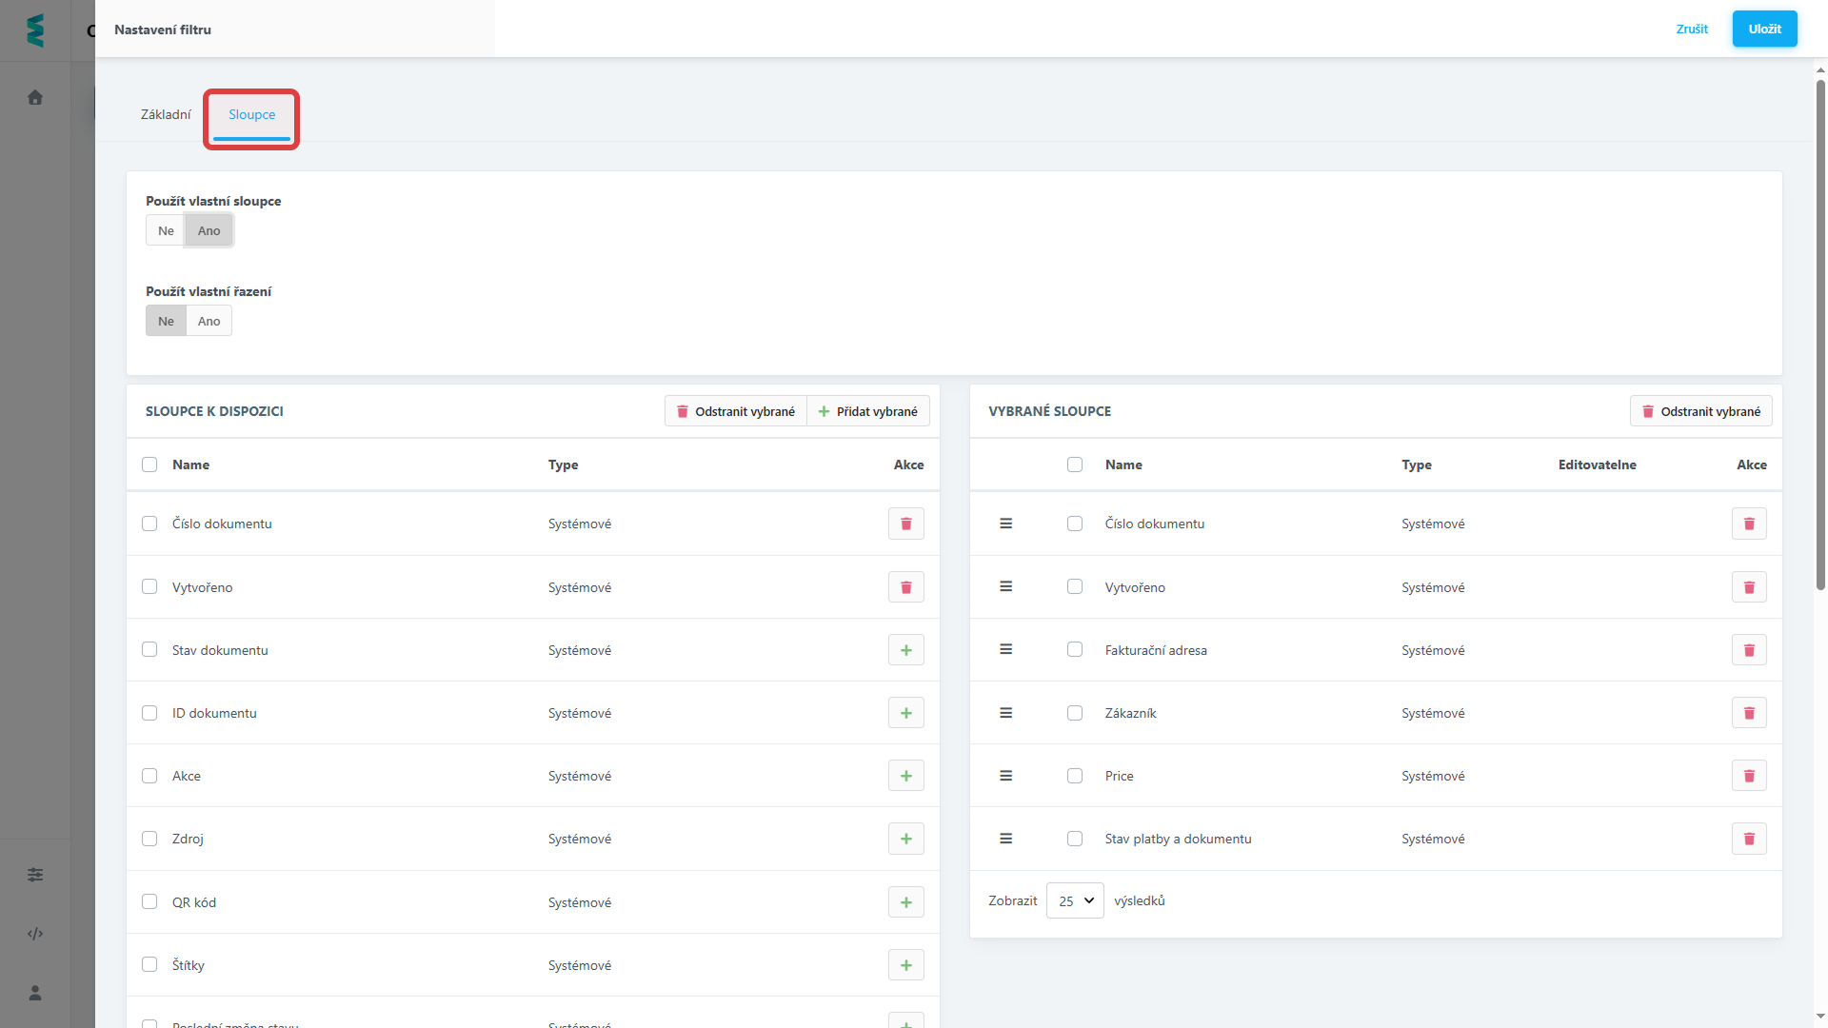Click the Přidat vybrané button
This screenshot has height=1028, width=1828.
click(x=867, y=411)
